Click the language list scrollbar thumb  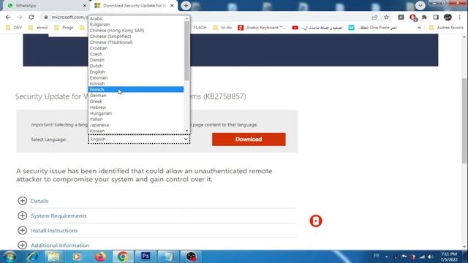pyautogui.click(x=187, y=50)
